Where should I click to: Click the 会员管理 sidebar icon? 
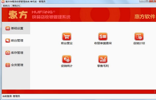click(x=8, y=65)
